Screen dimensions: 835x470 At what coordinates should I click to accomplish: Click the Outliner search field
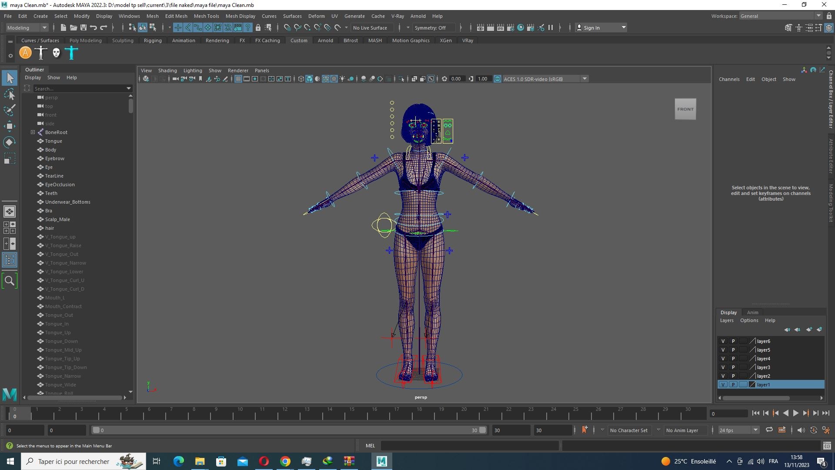pyautogui.click(x=78, y=88)
